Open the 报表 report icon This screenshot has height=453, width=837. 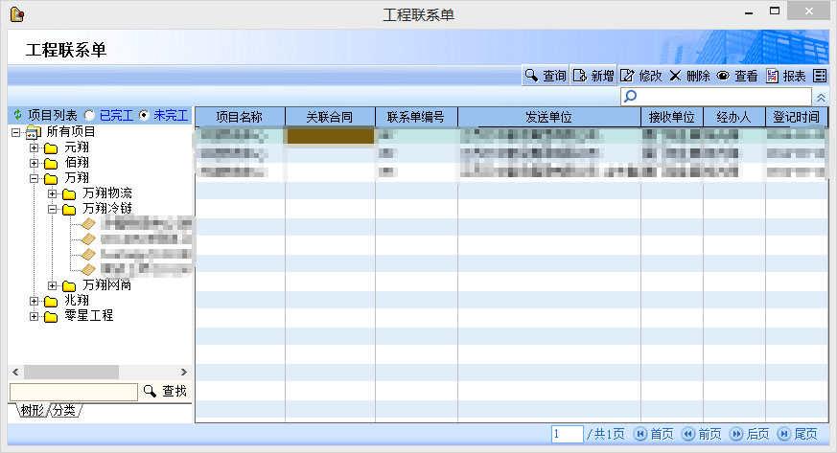click(772, 76)
